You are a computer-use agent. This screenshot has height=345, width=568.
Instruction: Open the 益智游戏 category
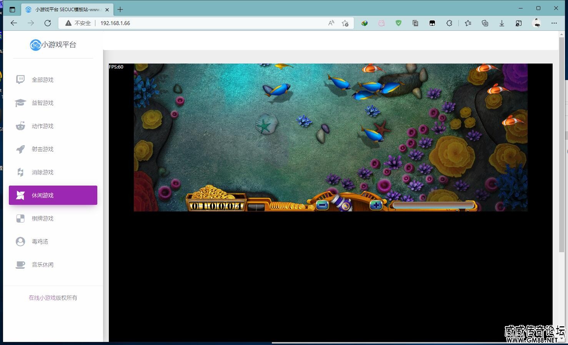[53, 103]
